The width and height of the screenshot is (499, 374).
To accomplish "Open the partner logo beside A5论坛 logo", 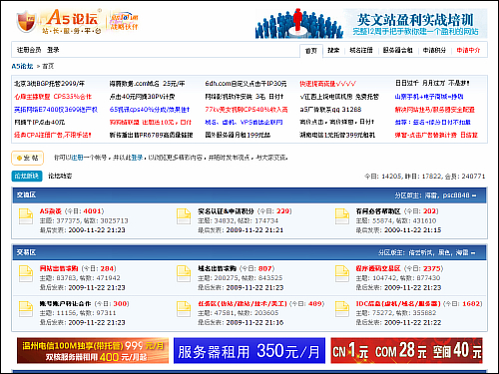I will 124,21.
